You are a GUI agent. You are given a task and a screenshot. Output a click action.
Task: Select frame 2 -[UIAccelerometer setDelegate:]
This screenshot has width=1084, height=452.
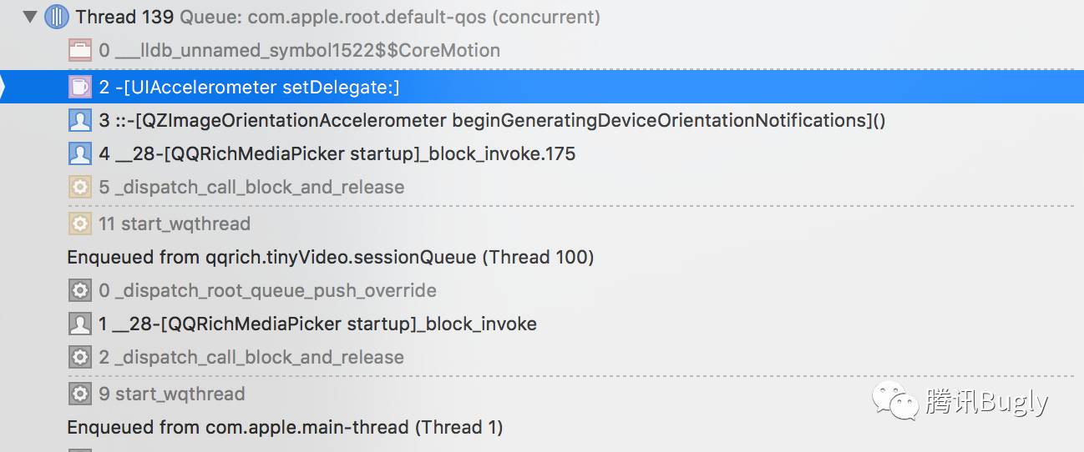pyautogui.click(x=249, y=87)
